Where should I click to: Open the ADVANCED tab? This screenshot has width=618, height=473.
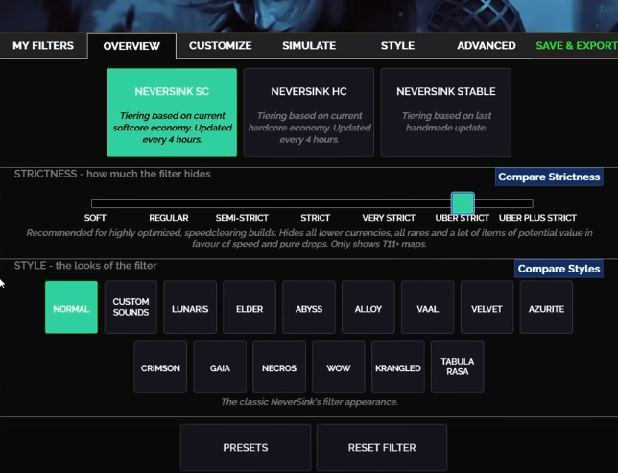coord(487,46)
